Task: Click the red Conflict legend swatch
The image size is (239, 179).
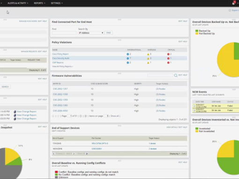Action: coord(56,172)
